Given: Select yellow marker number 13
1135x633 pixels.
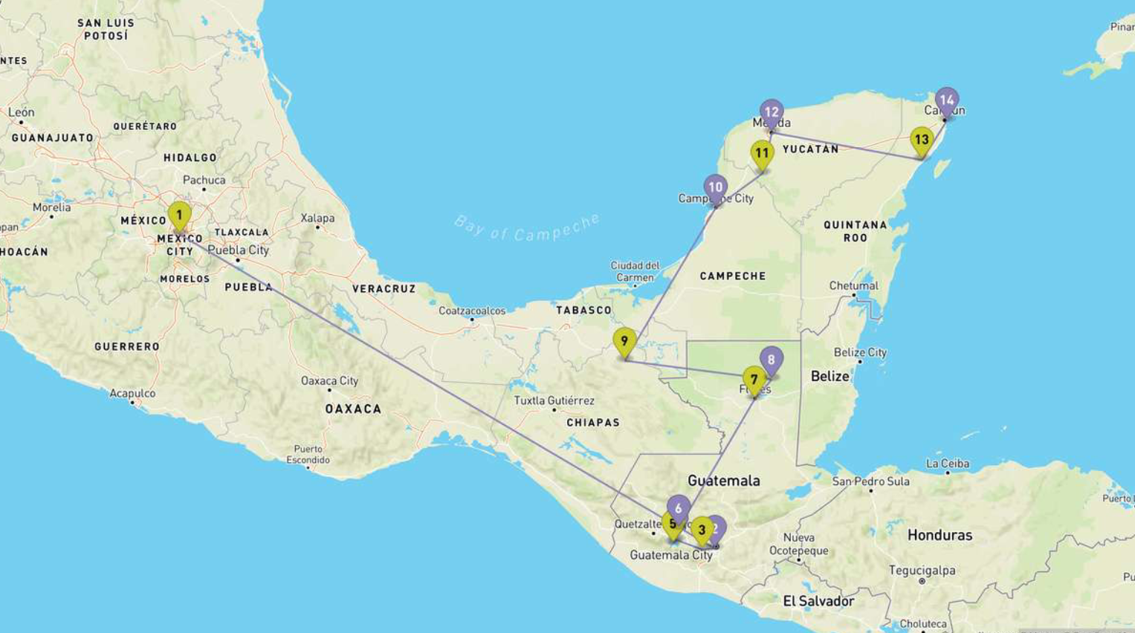Looking at the screenshot, I should [x=922, y=140].
